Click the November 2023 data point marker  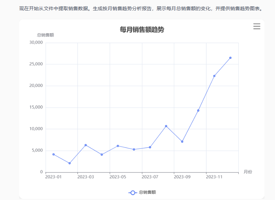click(214, 76)
